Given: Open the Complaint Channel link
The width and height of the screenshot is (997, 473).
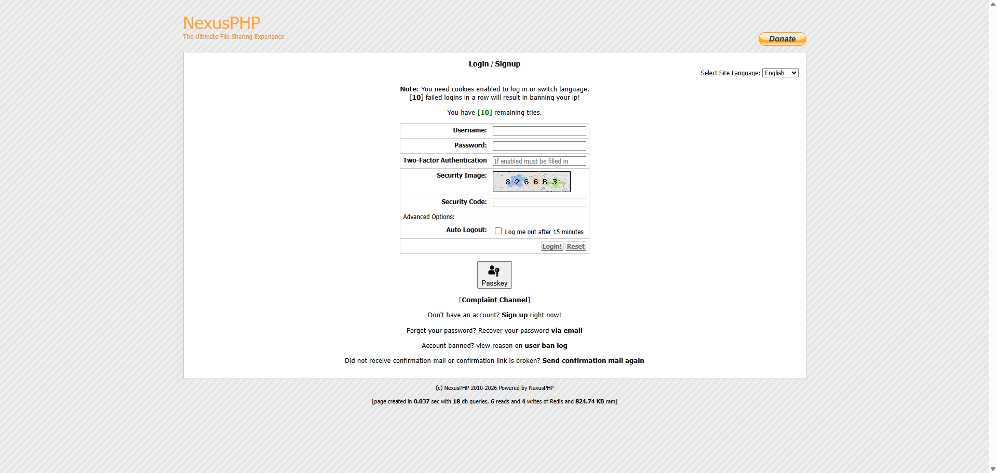Looking at the screenshot, I should (x=494, y=300).
